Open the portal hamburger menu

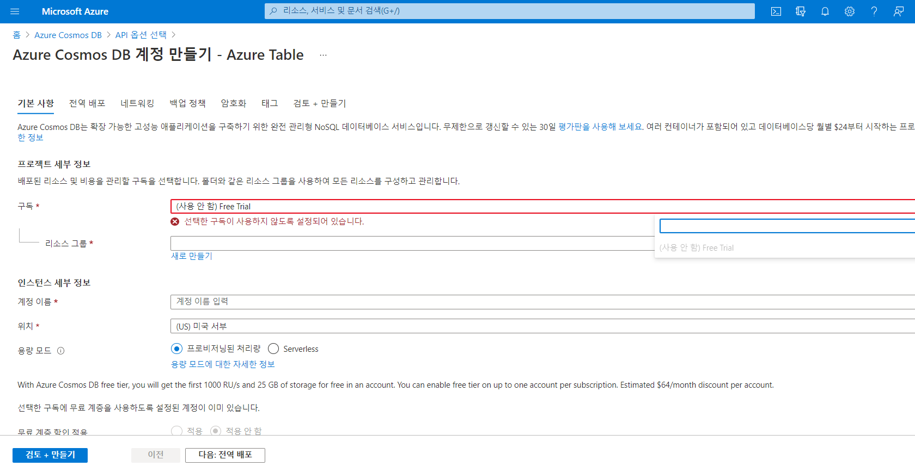[15, 11]
